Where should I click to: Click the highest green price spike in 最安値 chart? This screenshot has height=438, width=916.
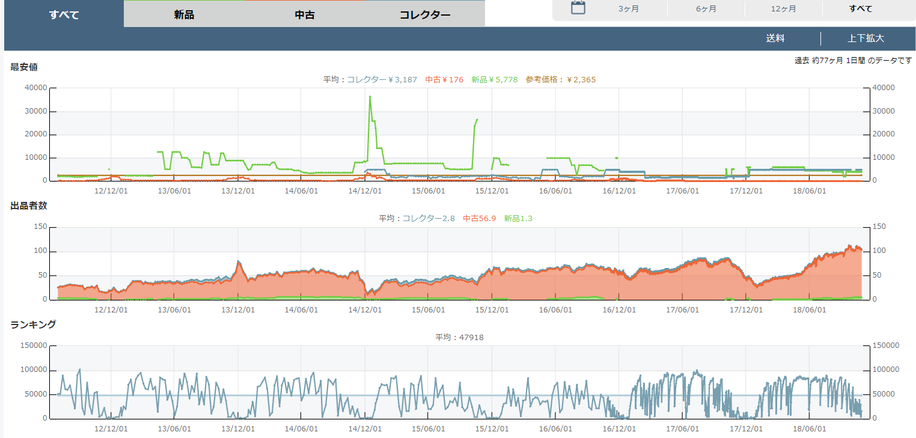[370, 97]
